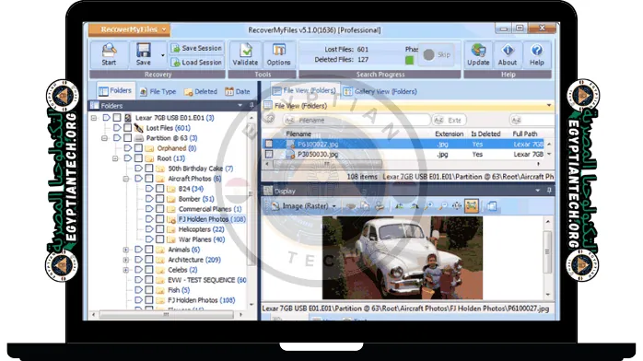Screen dimensions: 643x361
Task: Click the first rotate image icon
Action: 399,206
